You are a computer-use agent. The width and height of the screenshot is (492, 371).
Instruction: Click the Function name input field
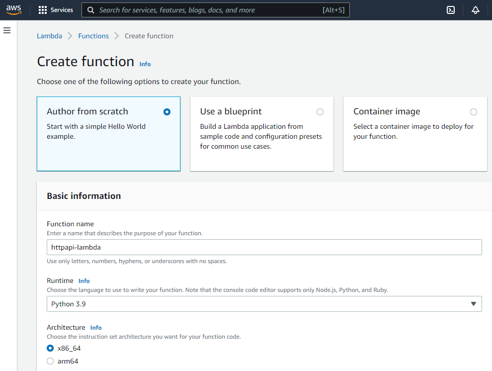coord(264,247)
